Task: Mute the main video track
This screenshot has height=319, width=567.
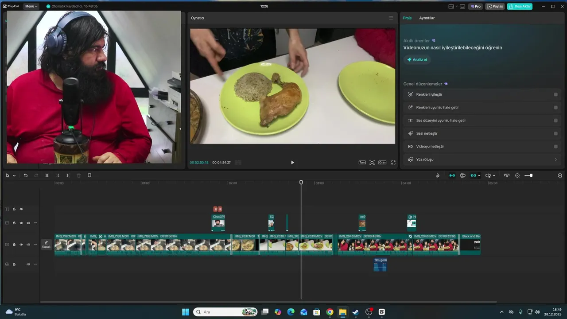Action: click(28, 245)
